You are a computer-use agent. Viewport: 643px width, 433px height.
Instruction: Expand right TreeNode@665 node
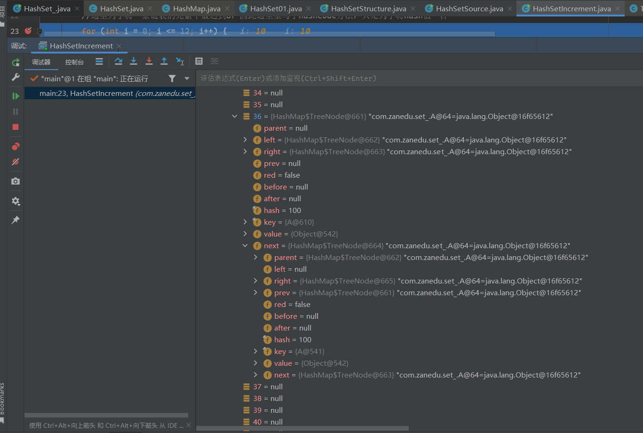255,281
